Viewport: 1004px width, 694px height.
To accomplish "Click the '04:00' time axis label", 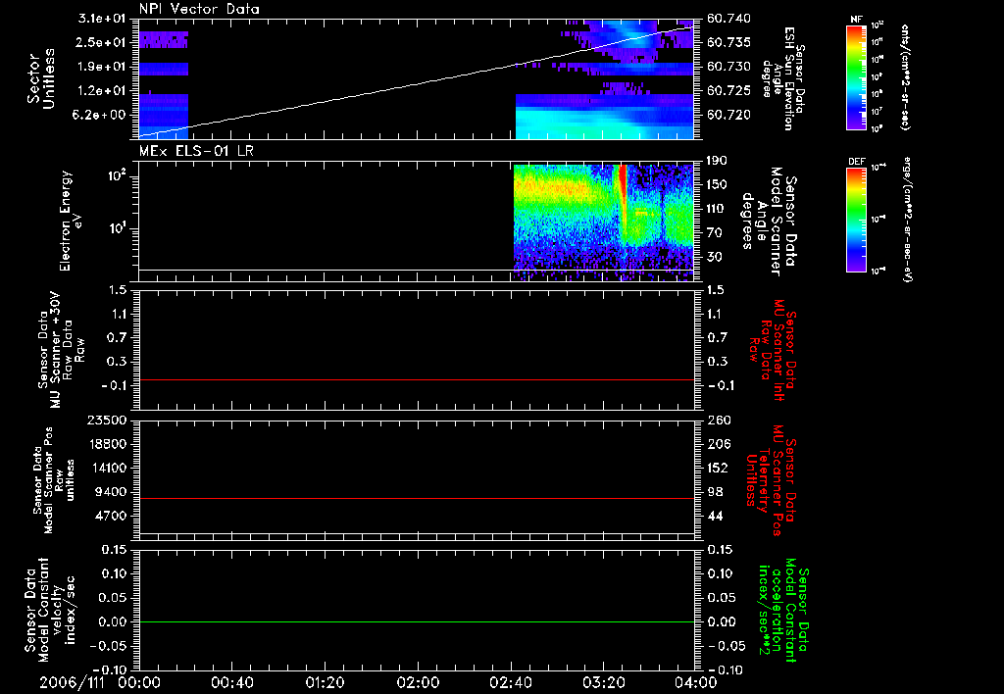I will 696,682.
